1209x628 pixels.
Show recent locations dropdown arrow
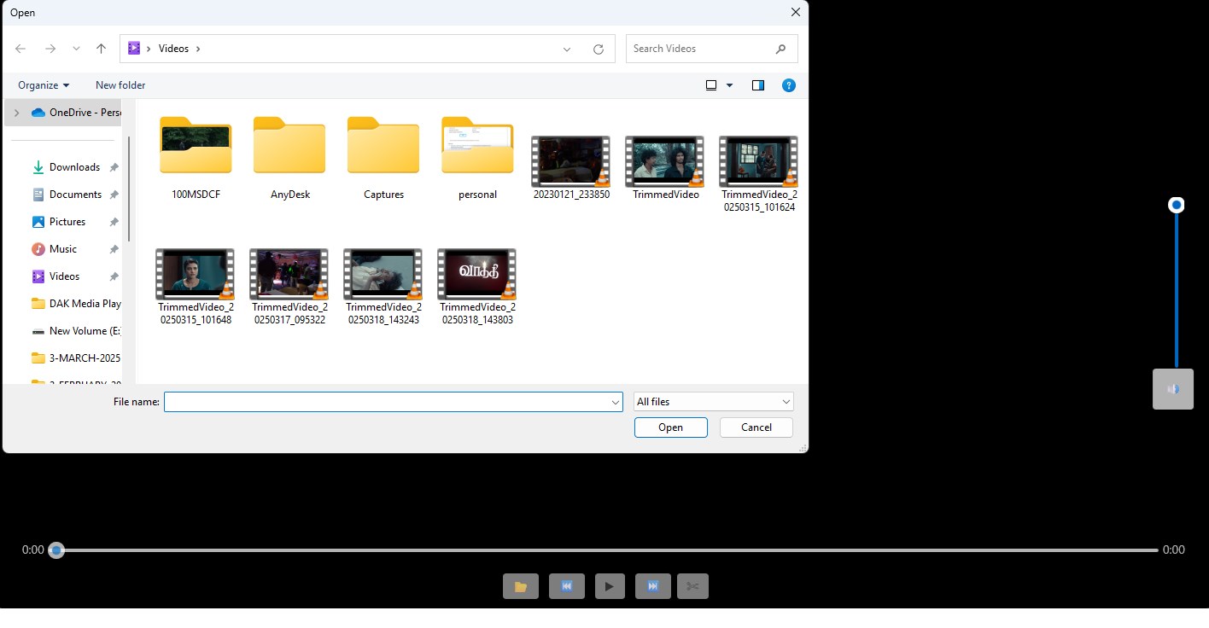click(x=76, y=49)
